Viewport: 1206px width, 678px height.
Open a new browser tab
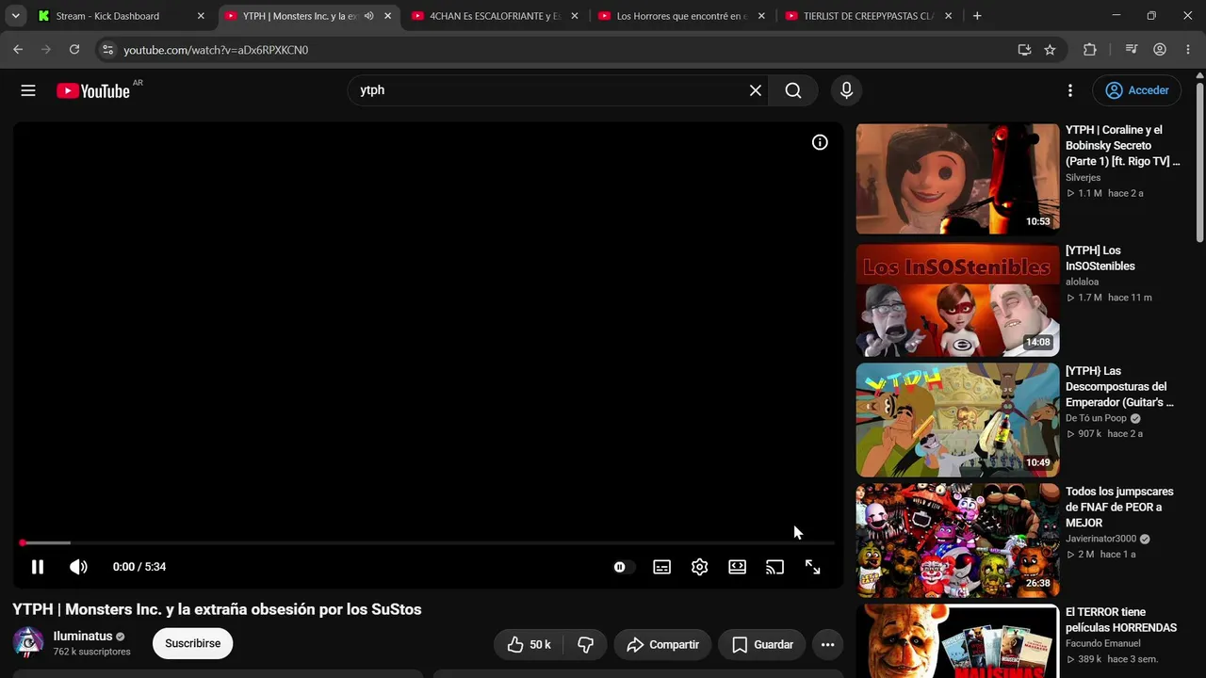pos(977,16)
